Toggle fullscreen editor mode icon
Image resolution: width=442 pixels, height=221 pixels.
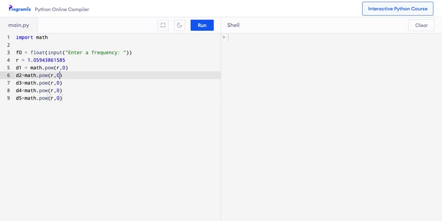pos(163,25)
